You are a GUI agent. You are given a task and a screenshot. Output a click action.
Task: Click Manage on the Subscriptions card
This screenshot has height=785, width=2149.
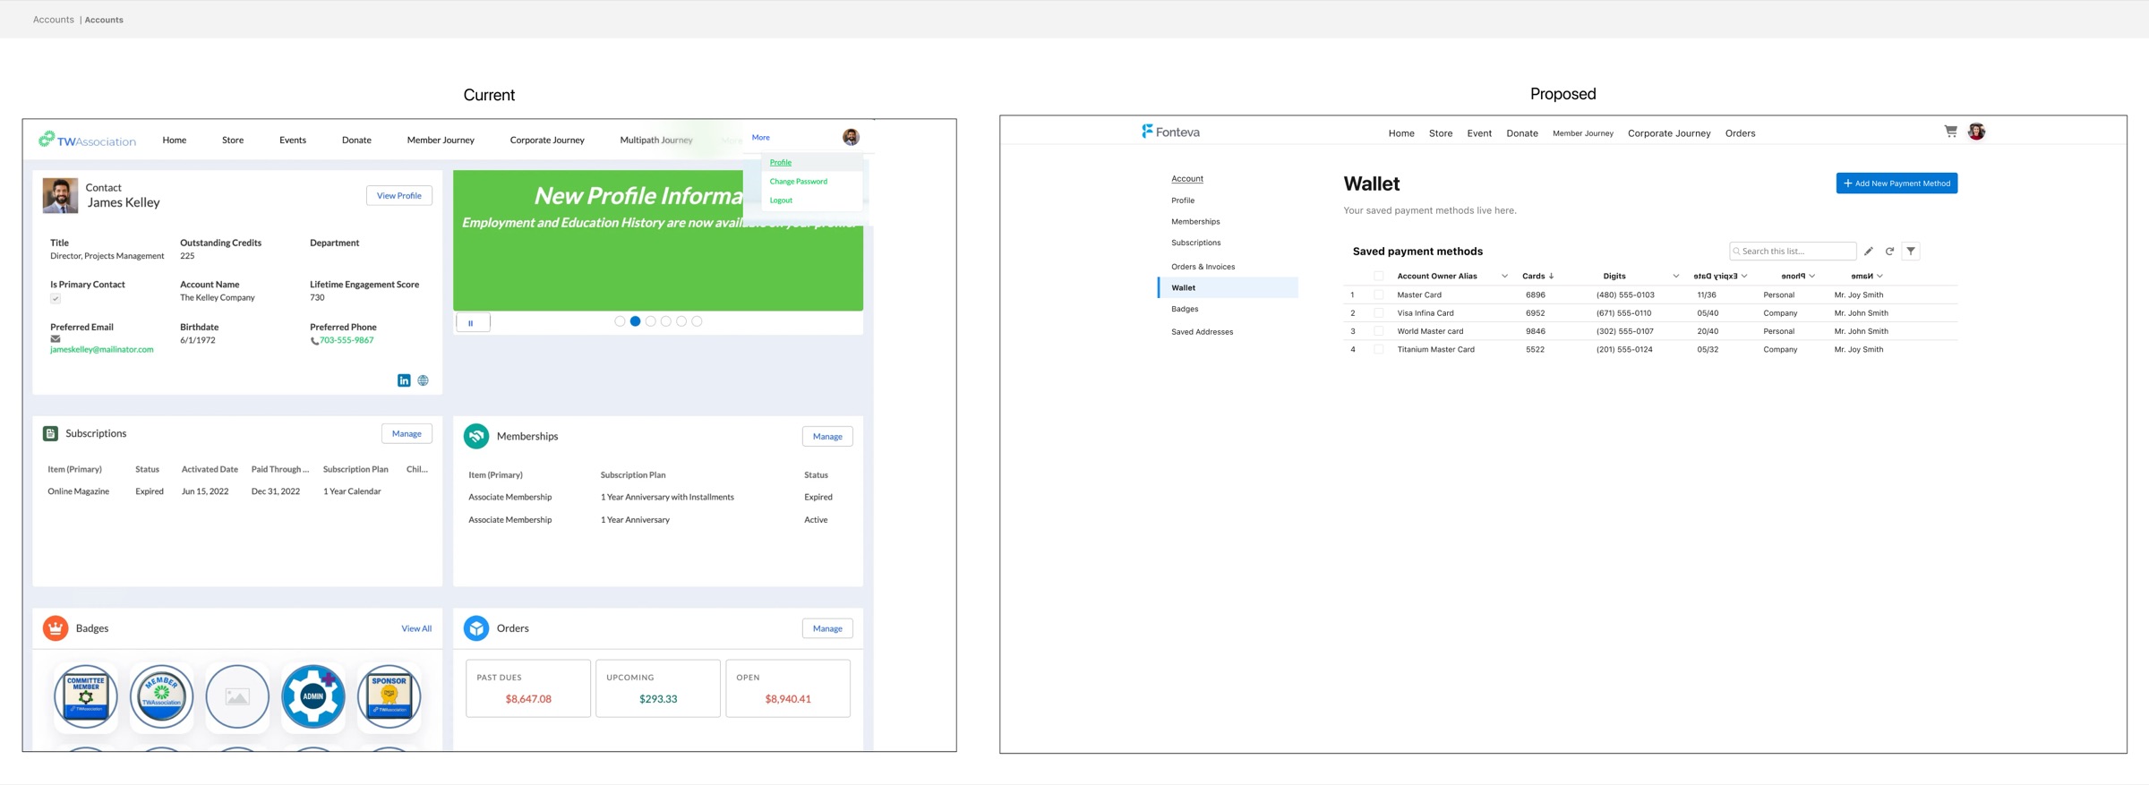pyautogui.click(x=407, y=434)
